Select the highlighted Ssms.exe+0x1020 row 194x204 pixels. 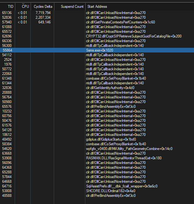coord(97,50)
